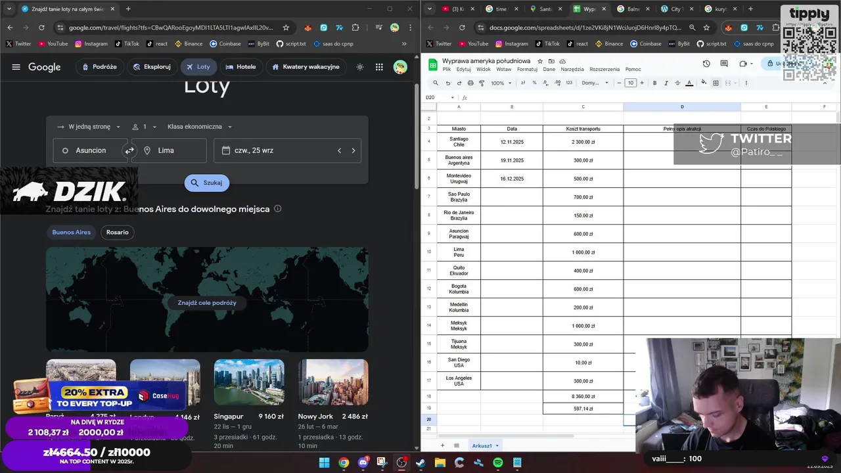Go to previous departure date
The width and height of the screenshot is (841, 473).
[x=339, y=150]
